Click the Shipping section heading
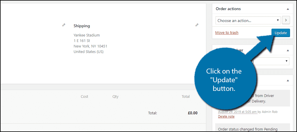The image size is (297, 132). coord(82,26)
